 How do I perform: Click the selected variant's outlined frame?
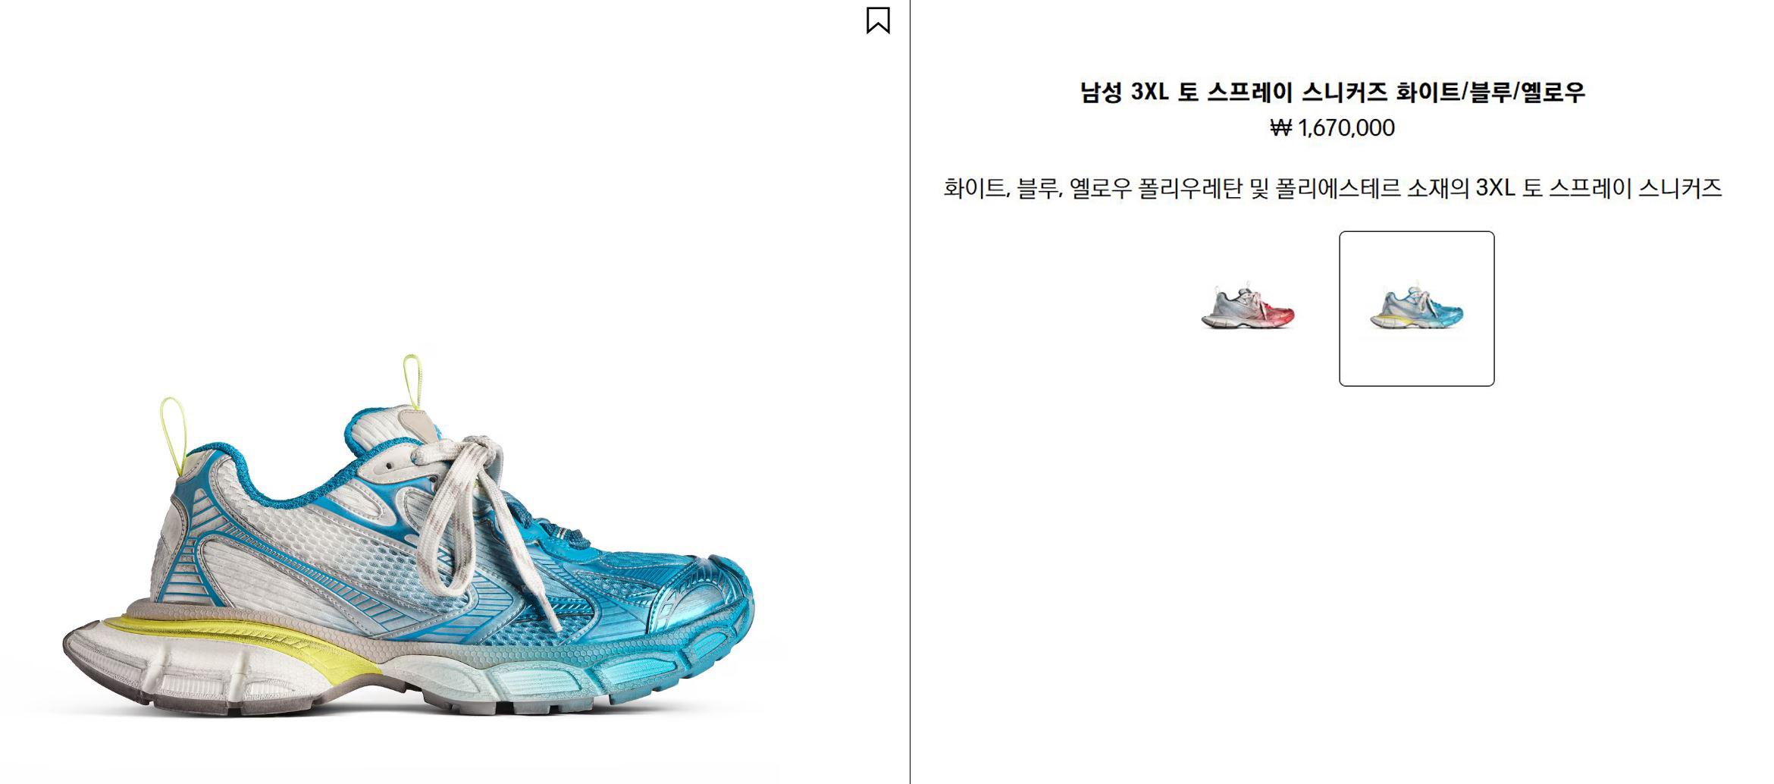click(1416, 309)
